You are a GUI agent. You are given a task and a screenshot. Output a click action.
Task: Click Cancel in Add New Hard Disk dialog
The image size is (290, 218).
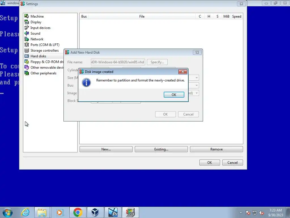pos(188,114)
